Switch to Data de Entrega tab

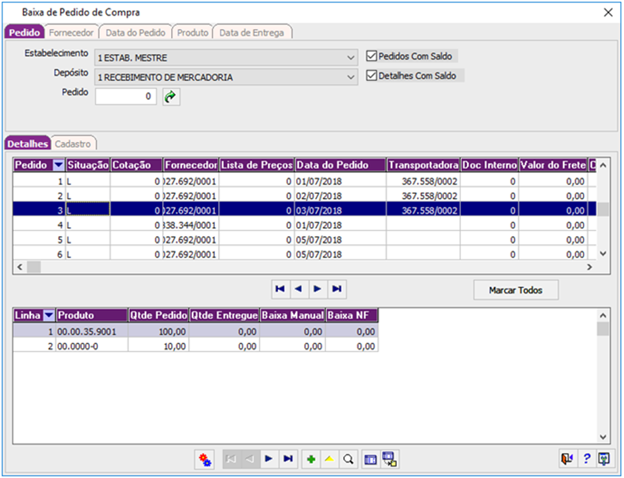(251, 32)
